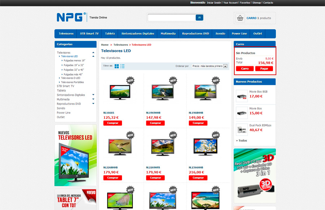Screen dimensions: 325x210
Task: Click inside the search input field
Action: tap(172, 18)
